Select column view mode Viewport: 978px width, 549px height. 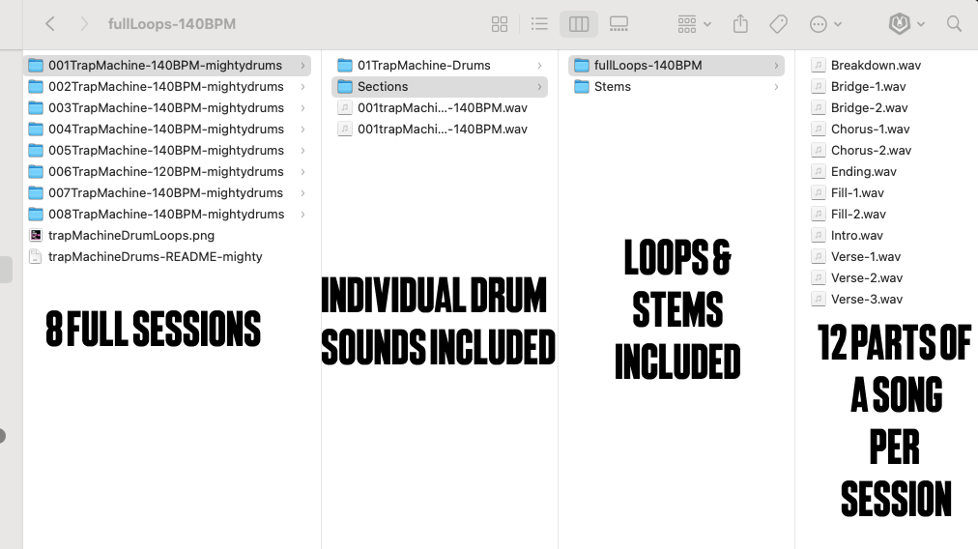(579, 24)
